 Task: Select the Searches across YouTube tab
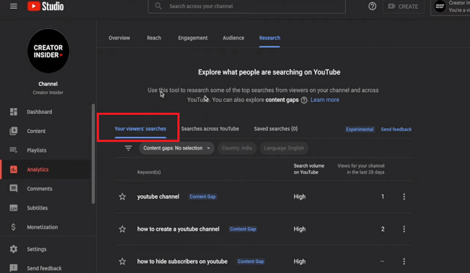[209, 129]
